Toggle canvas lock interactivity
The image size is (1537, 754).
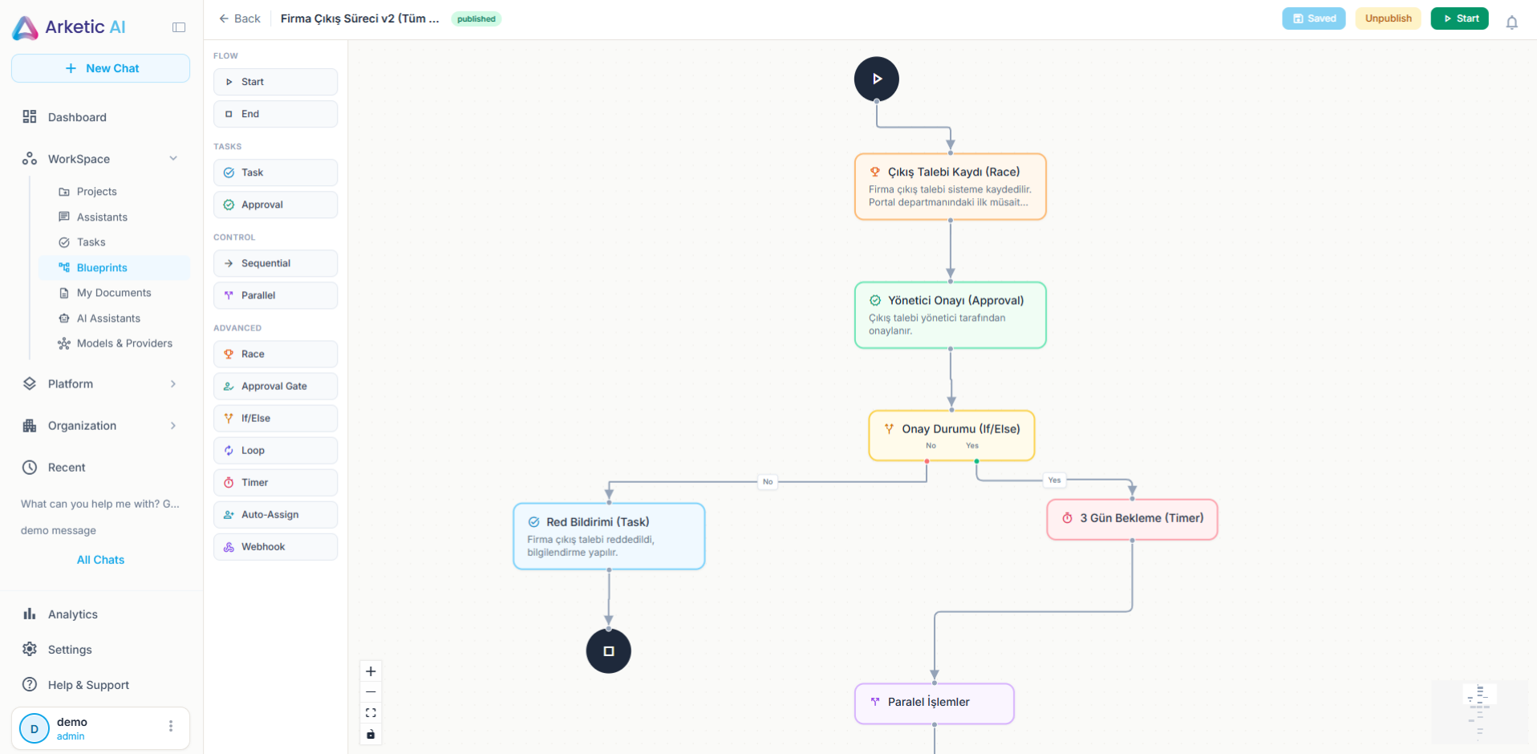point(371,734)
